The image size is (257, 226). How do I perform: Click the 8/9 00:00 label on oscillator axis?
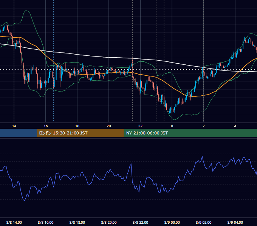(172, 222)
